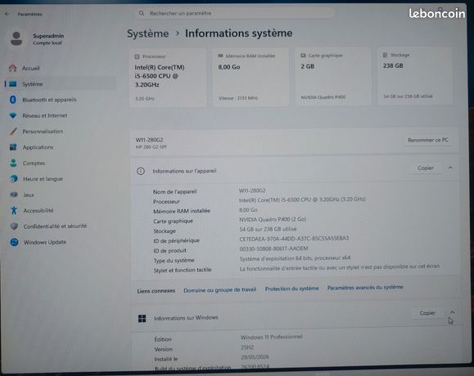The image size is (474, 376).
Task: Click the Jeux controller icon
Action: click(x=14, y=195)
